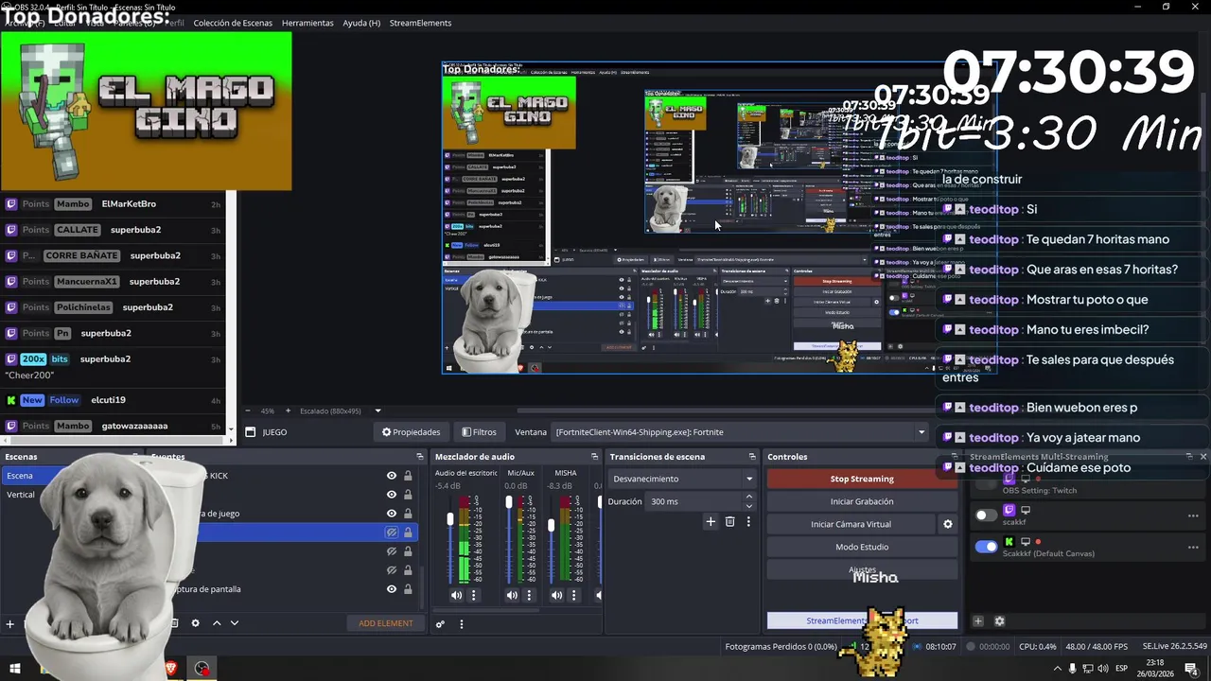1211x681 pixels.
Task: Show hidden system tray icons chevron
Action: tap(1057, 669)
